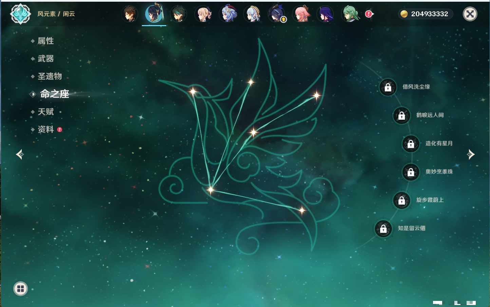Switch to the 武器 weapon tab
Viewport: 490px width, 307px height.
[45, 59]
